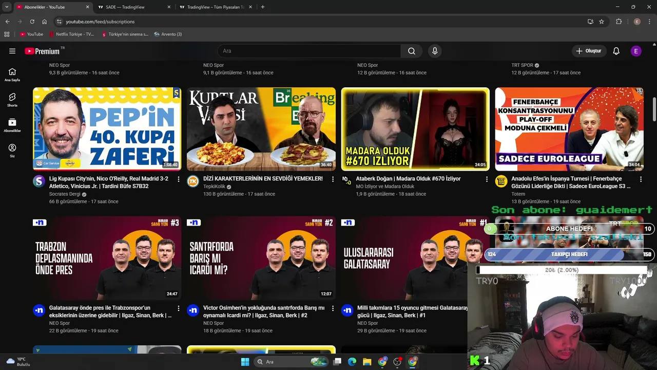Click the Oluştur create button
Viewport: 657px width, 370px height.
click(x=588, y=51)
